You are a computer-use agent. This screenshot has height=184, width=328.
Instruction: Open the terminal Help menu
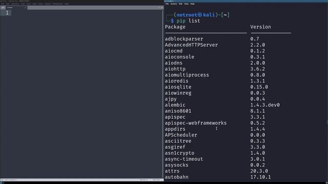point(193,4)
